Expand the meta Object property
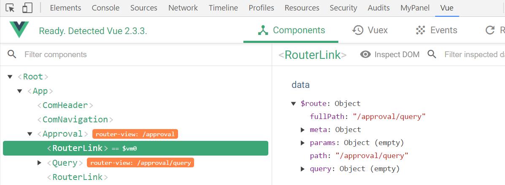Image resolution: width=505 pixels, height=185 pixels. click(302, 130)
